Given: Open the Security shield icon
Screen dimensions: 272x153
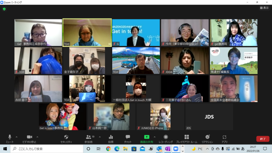Looking at the screenshot, I should (x=66, y=137).
